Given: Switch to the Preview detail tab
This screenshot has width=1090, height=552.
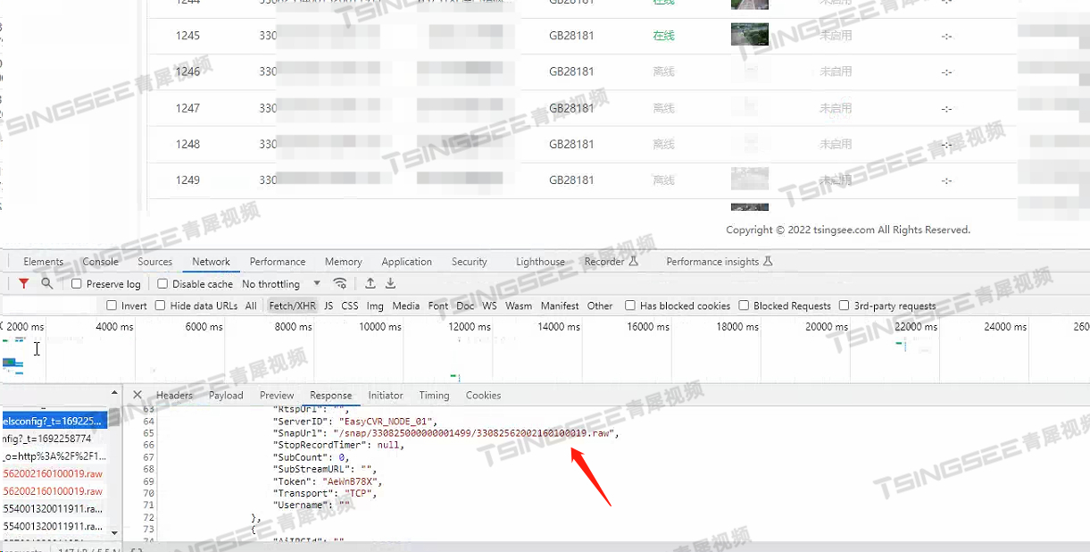Looking at the screenshot, I should click(277, 395).
